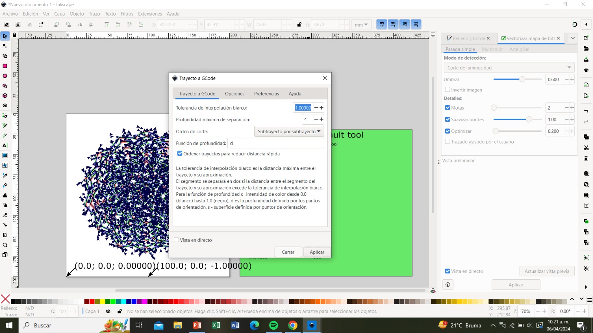Select the Selector arrow tool
The width and height of the screenshot is (593, 333).
coord(5,36)
